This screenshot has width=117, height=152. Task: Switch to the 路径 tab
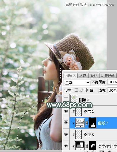point(94,76)
